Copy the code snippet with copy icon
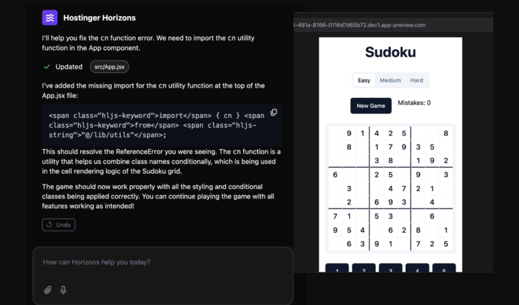519x305 pixels. [274, 113]
